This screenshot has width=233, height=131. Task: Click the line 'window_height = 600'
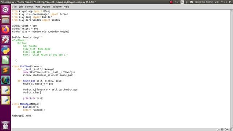[x=25, y=29]
